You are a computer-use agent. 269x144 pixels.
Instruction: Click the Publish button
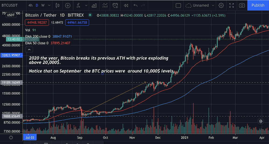pyautogui.click(x=258, y=5)
